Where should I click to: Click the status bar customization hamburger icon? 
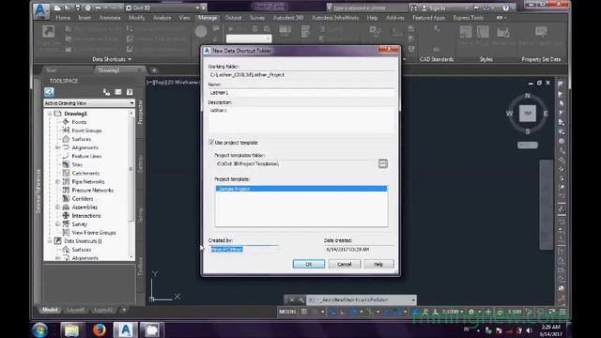[562, 312]
